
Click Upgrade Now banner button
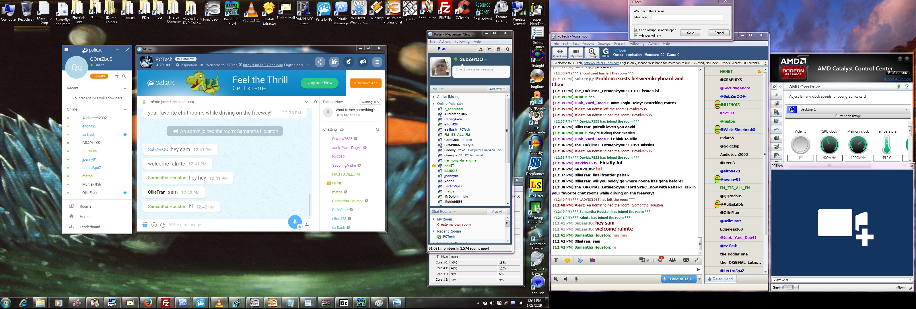pyautogui.click(x=319, y=83)
